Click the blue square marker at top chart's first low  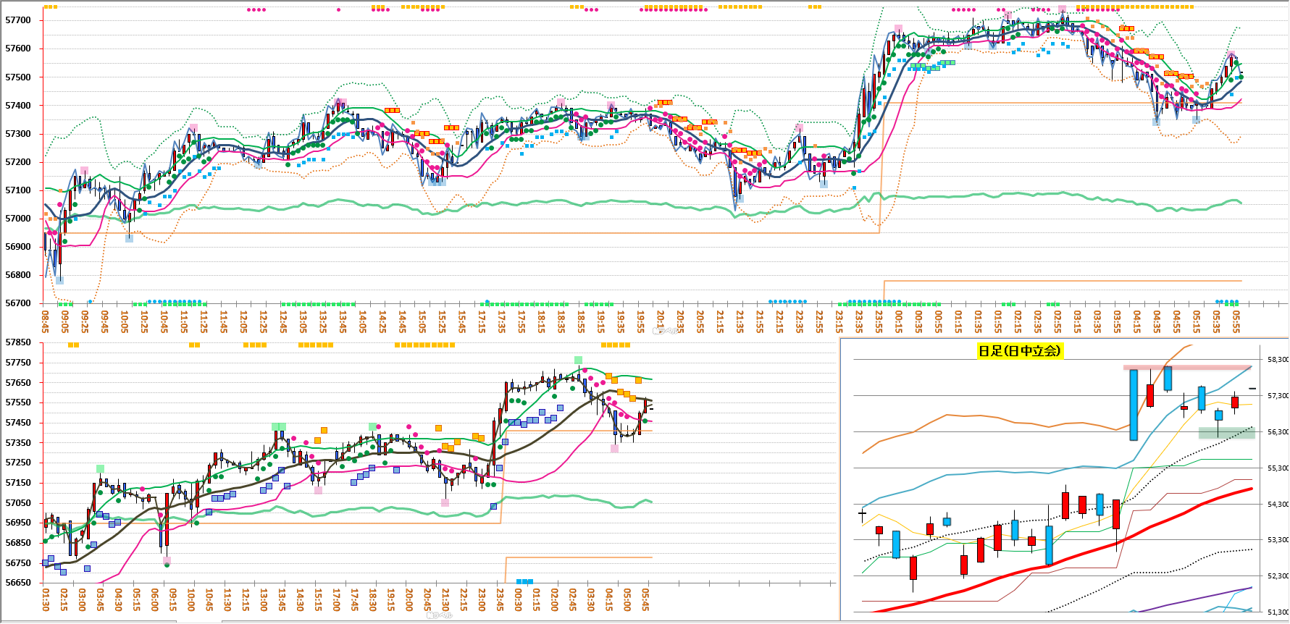[59, 280]
